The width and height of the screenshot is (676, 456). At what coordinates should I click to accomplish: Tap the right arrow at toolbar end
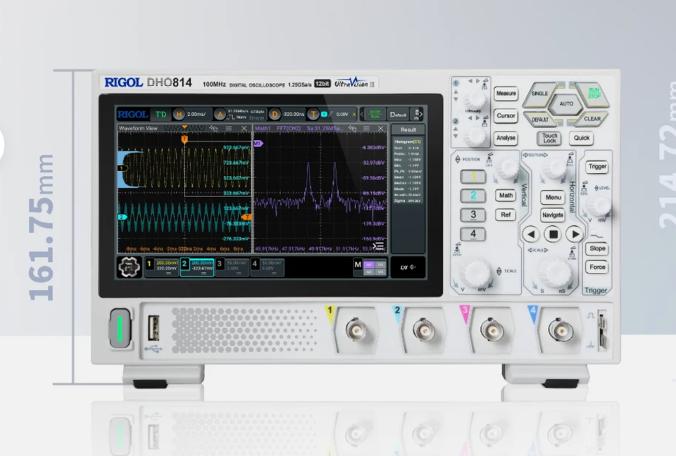point(421,114)
